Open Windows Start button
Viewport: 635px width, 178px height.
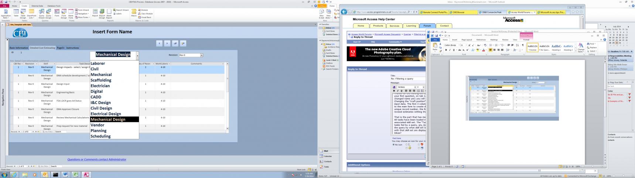(4, 175)
